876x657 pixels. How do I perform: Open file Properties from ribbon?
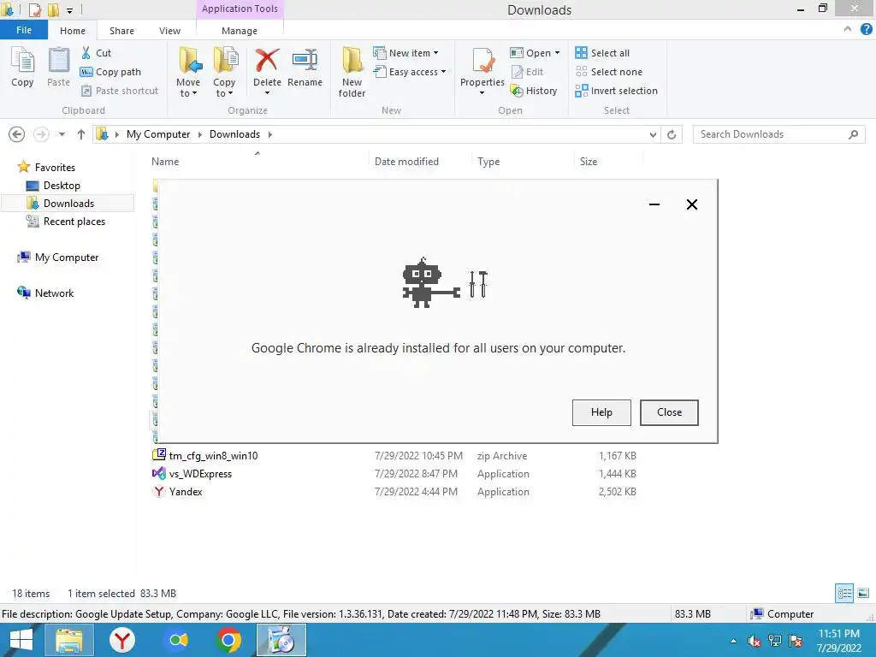(x=482, y=71)
